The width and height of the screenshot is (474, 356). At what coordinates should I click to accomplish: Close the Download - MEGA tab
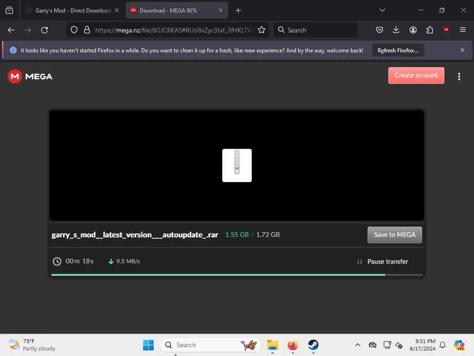pos(221,10)
